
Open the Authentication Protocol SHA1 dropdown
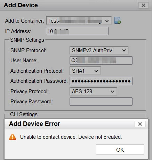click(x=85, y=71)
